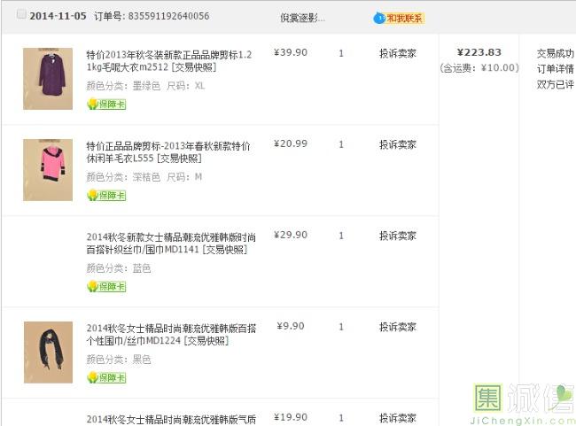Open 订单详情 order details link
This screenshot has height=426, width=576.
point(555,69)
